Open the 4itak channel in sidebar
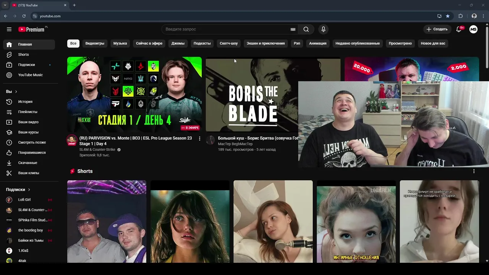The width and height of the screenshot is (489, 275). click(29, 261)
